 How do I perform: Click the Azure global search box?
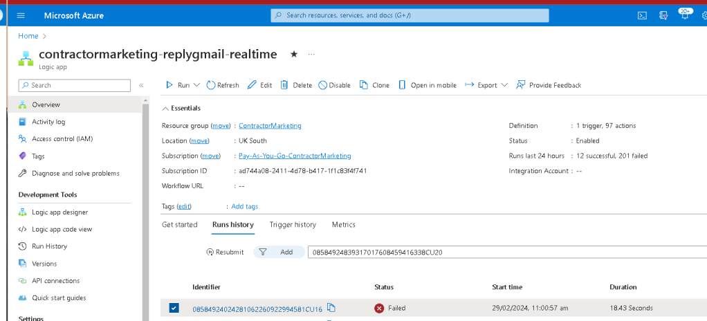(410, 15)
